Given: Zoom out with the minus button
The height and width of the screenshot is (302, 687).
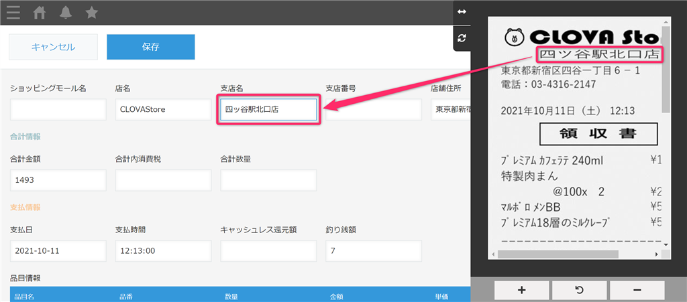Looking at the screenshot, I should (637, 290).
